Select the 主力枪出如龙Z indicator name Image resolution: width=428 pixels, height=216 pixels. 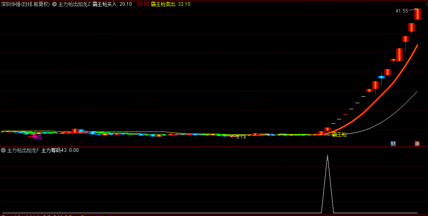tap(75, 4)
